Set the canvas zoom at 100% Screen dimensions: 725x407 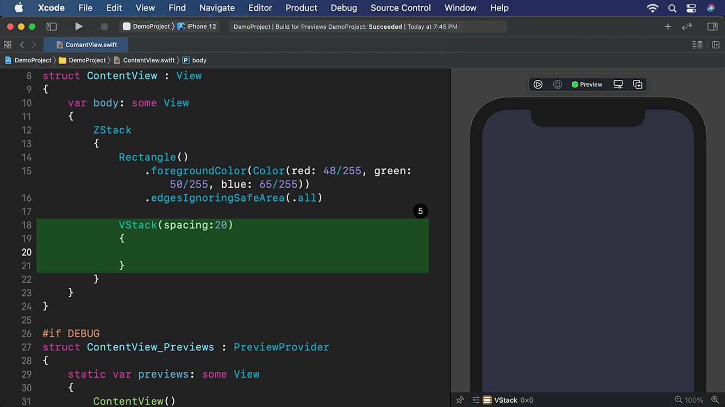(694, 400)
